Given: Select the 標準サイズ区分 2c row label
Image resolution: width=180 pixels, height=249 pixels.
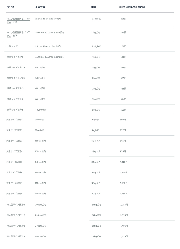Looking at the screenshot, I should pos(16,88).
